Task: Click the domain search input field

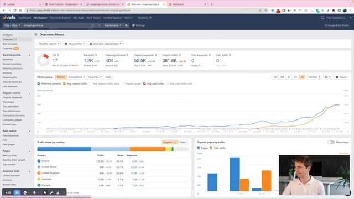Action: [56, 25]
